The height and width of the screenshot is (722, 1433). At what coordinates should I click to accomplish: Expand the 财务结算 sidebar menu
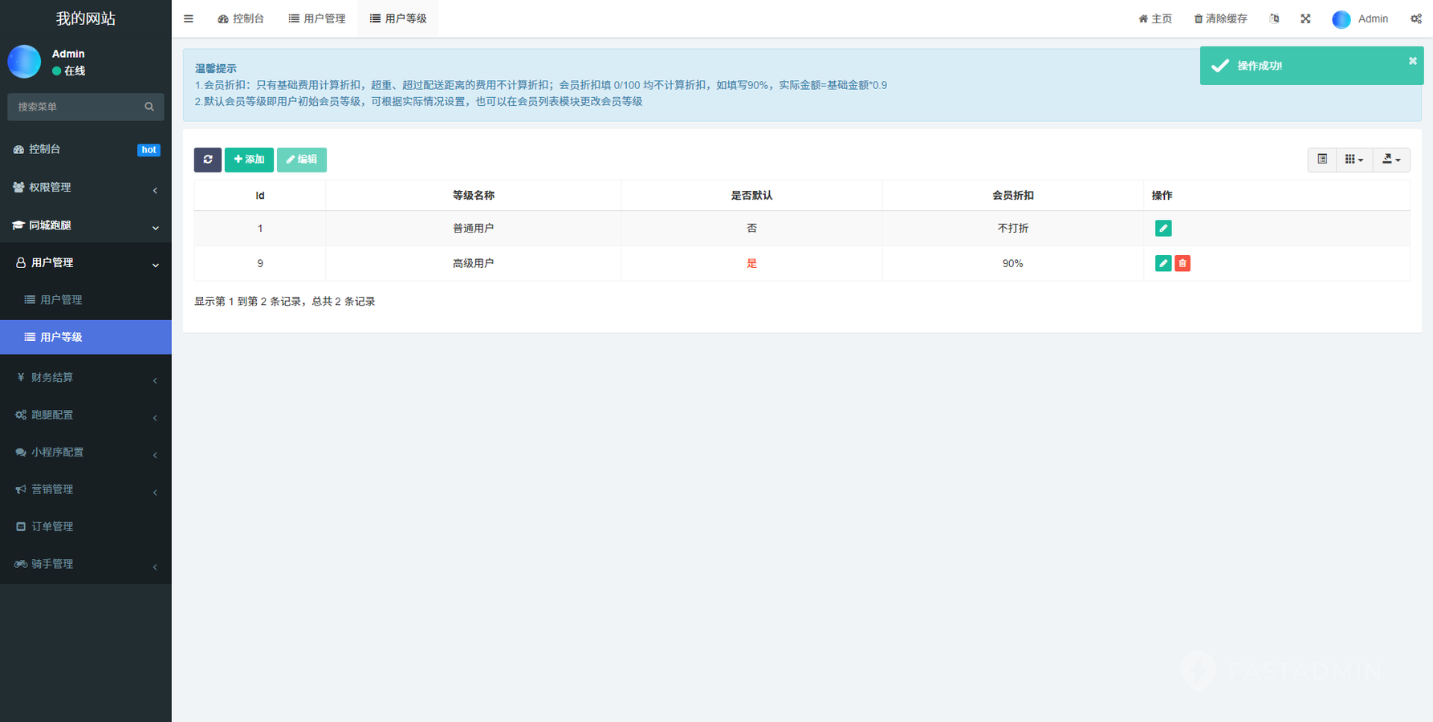(x=85, y=377)
